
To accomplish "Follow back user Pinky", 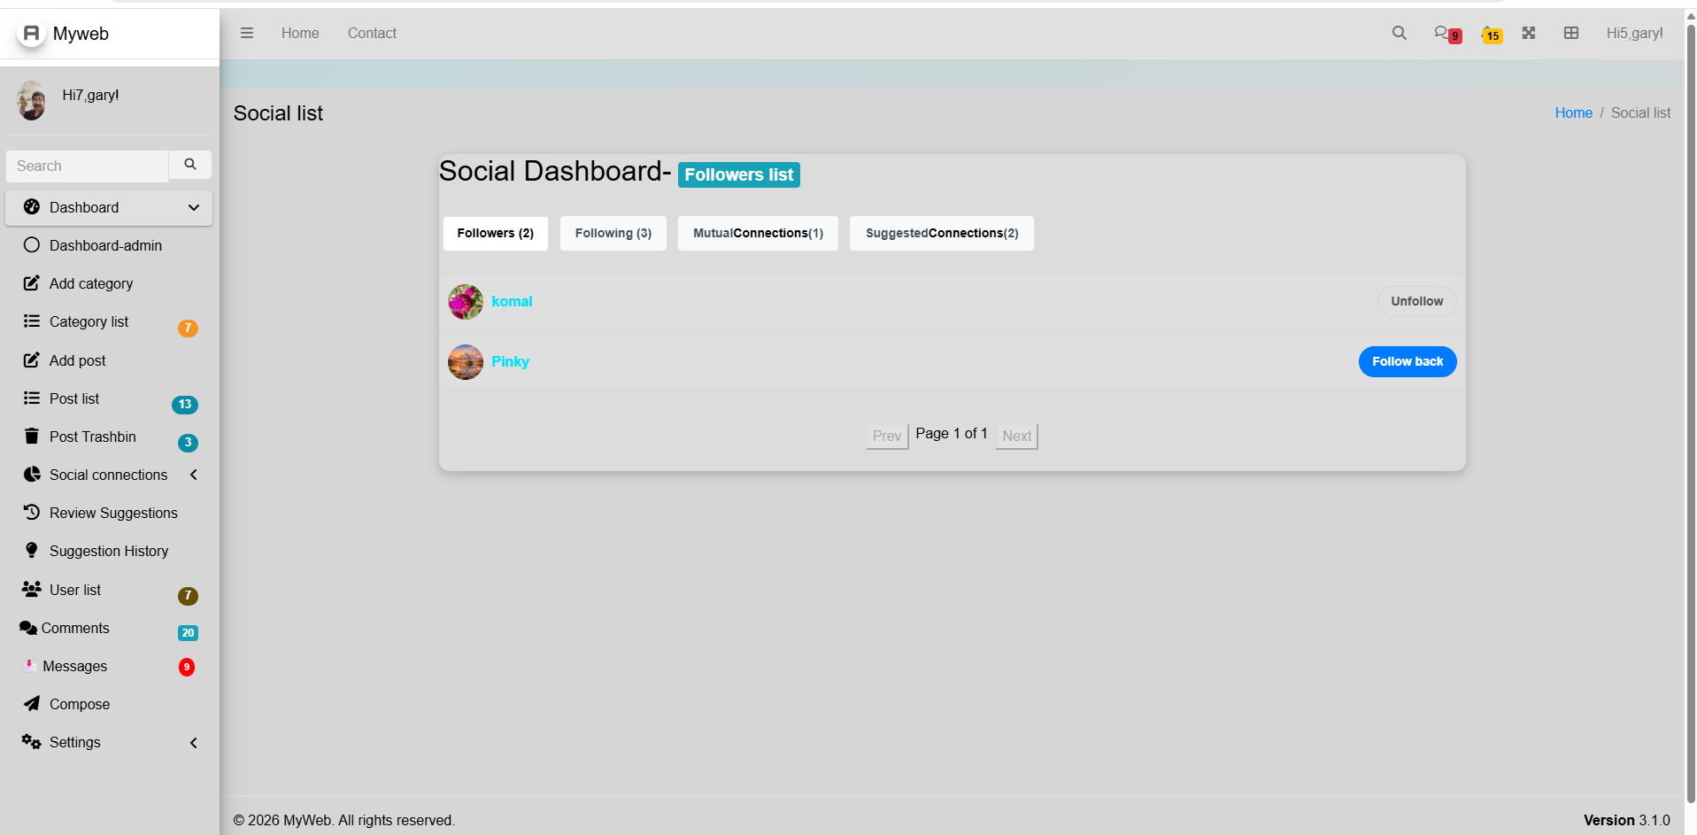I will click(1408, 361).
